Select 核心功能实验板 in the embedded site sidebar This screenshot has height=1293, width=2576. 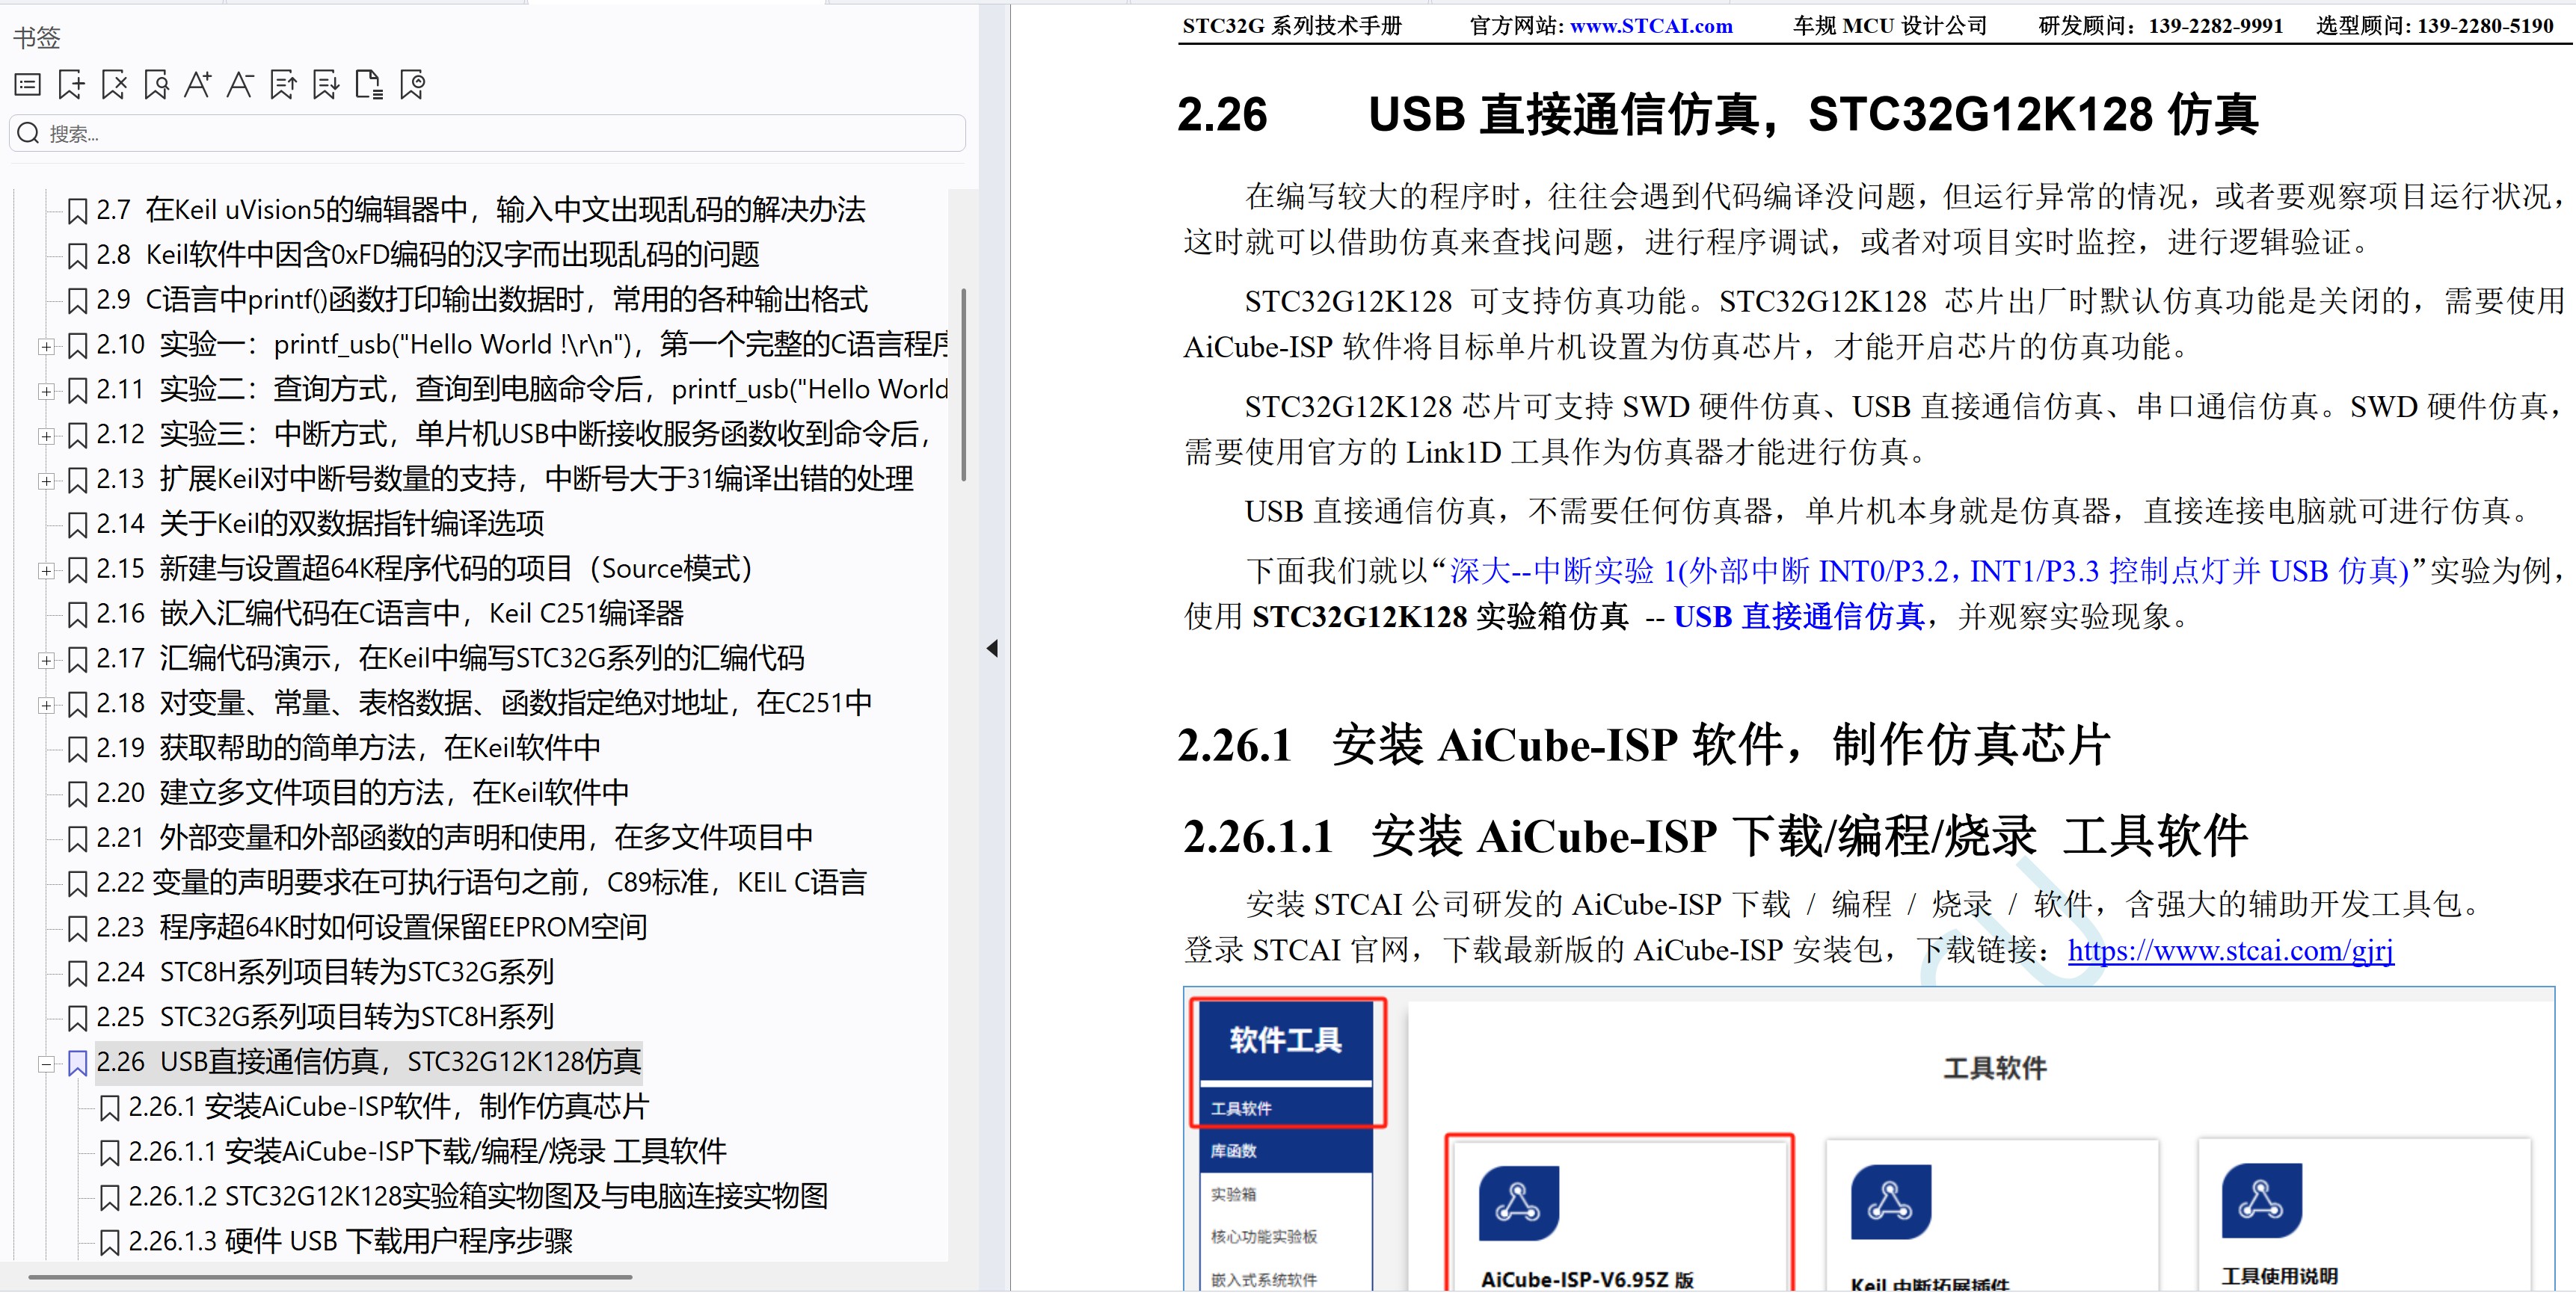pos(1264,1237)
